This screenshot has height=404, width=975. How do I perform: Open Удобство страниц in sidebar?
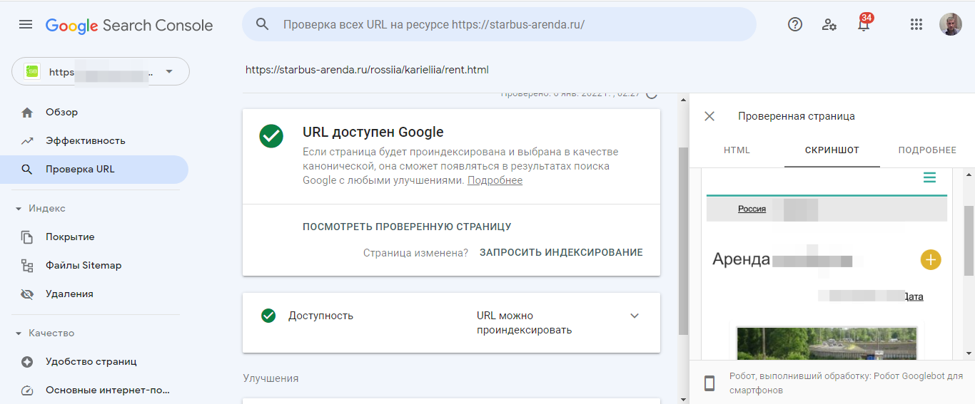[94, 362]
